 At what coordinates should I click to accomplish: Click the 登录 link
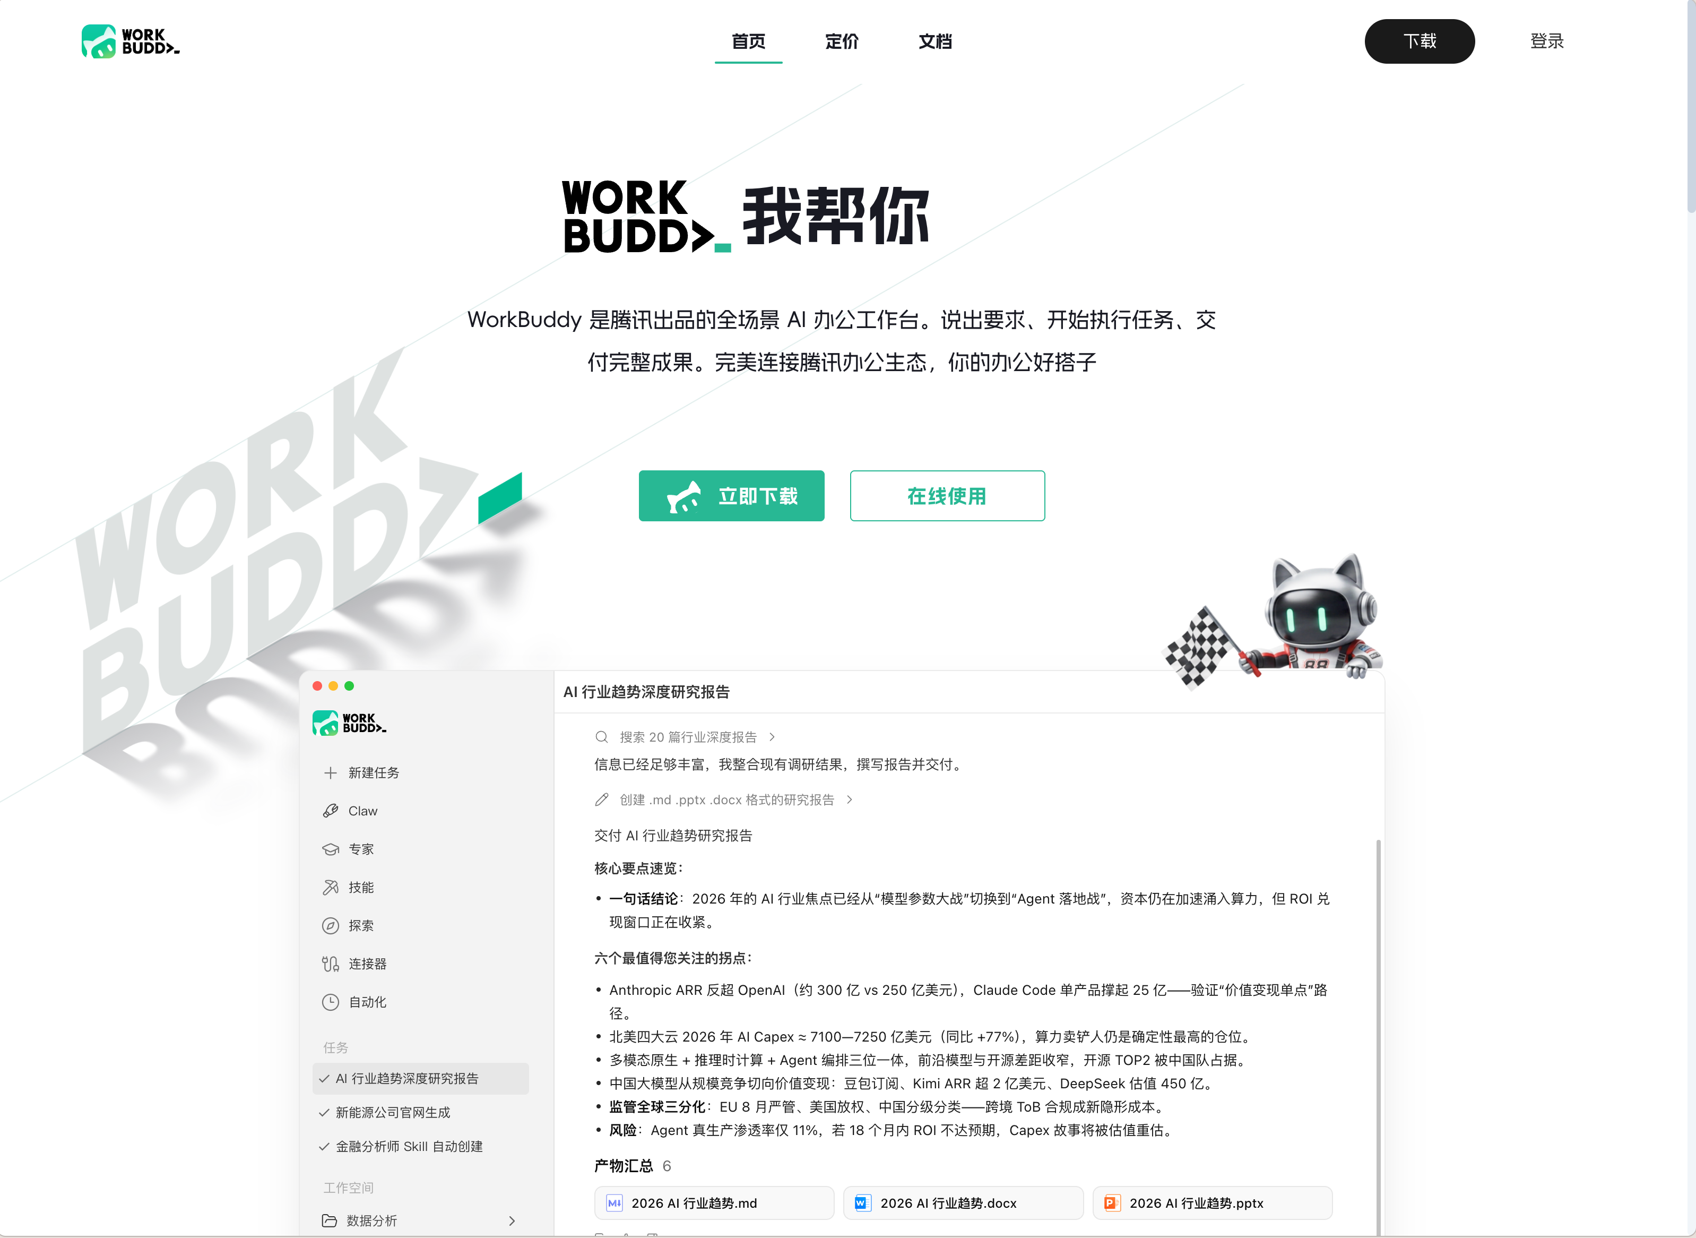coord(1547,41)
